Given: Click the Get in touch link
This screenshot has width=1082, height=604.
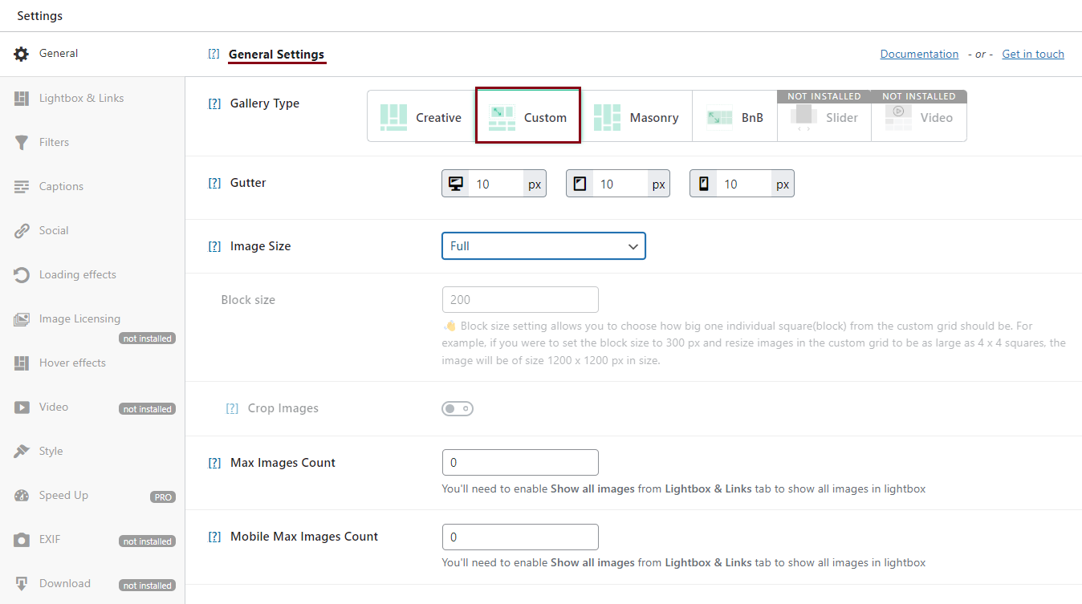Looking at the screenshot, I should 1032,54.
